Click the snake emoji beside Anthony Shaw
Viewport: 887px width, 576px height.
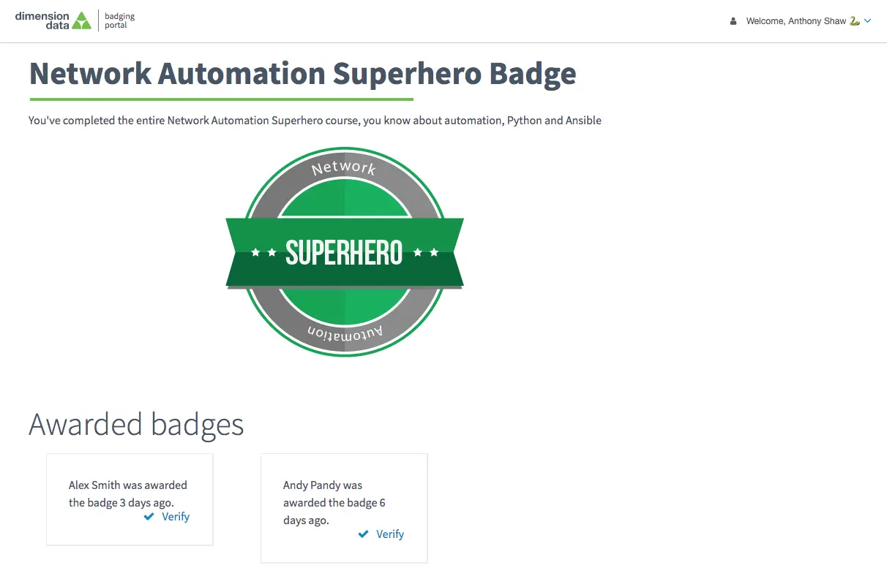(854, 21)
